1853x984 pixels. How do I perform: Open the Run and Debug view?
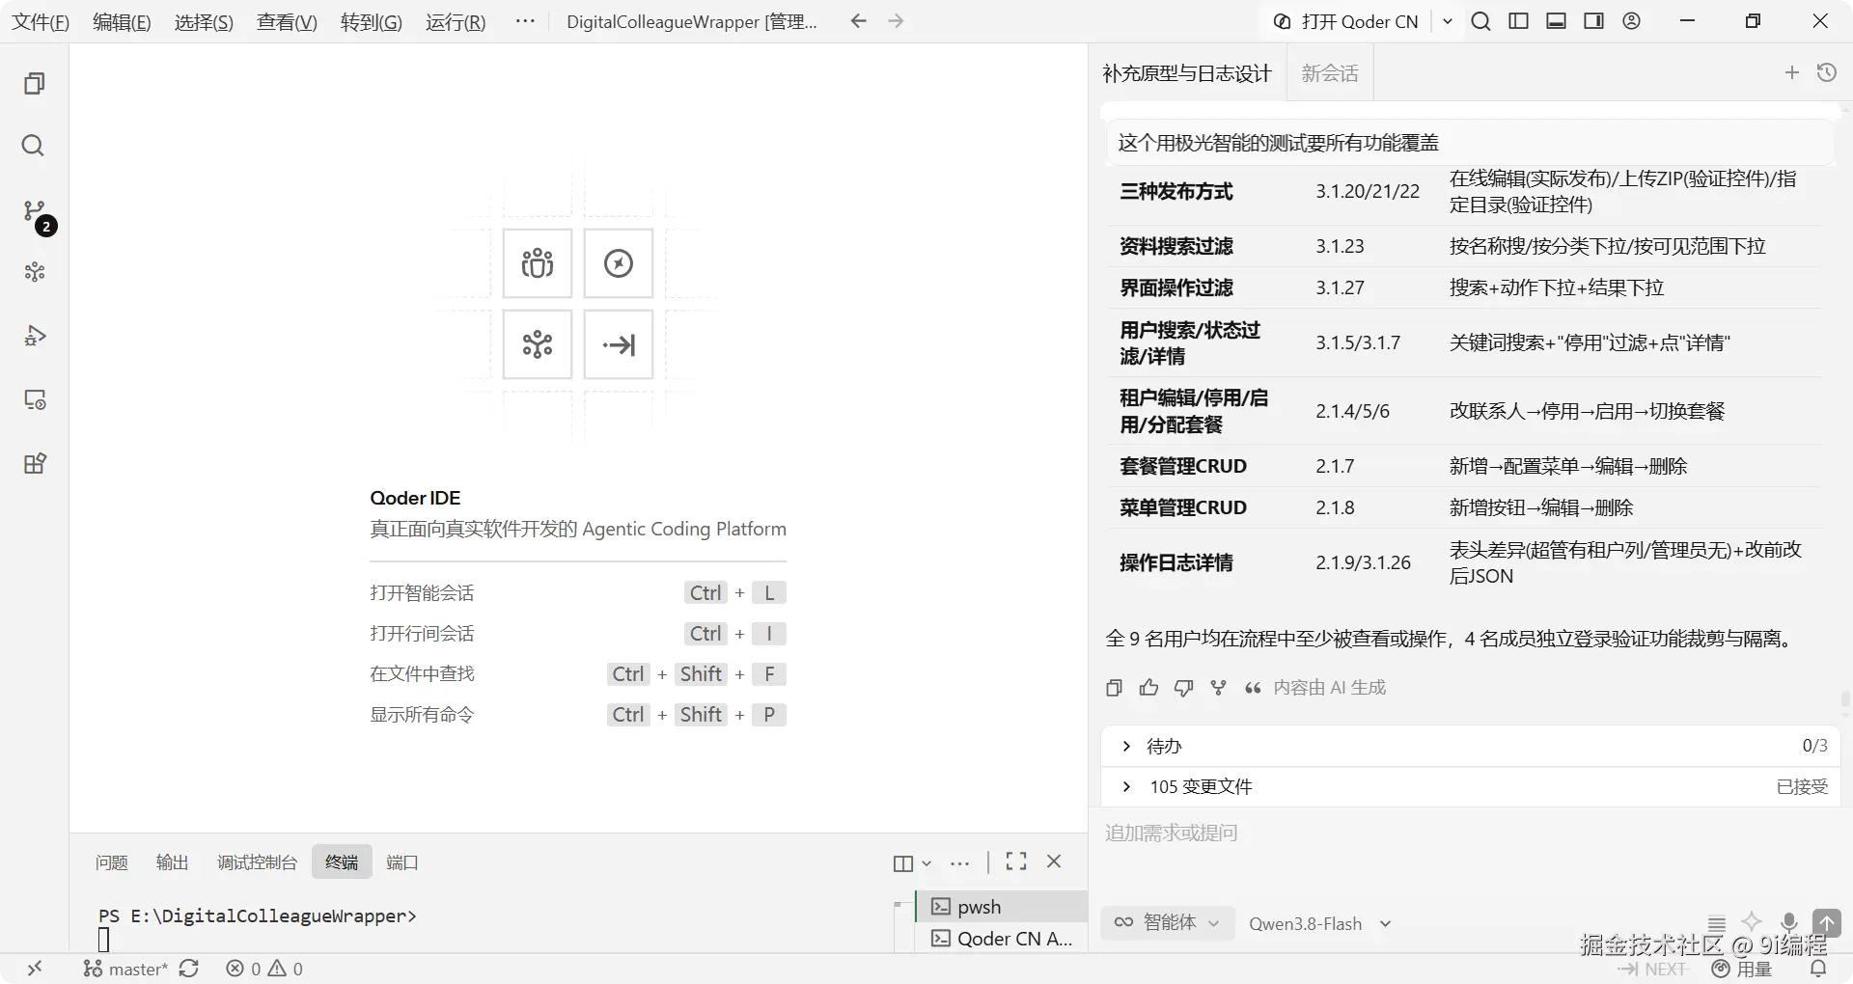point(35,336)
